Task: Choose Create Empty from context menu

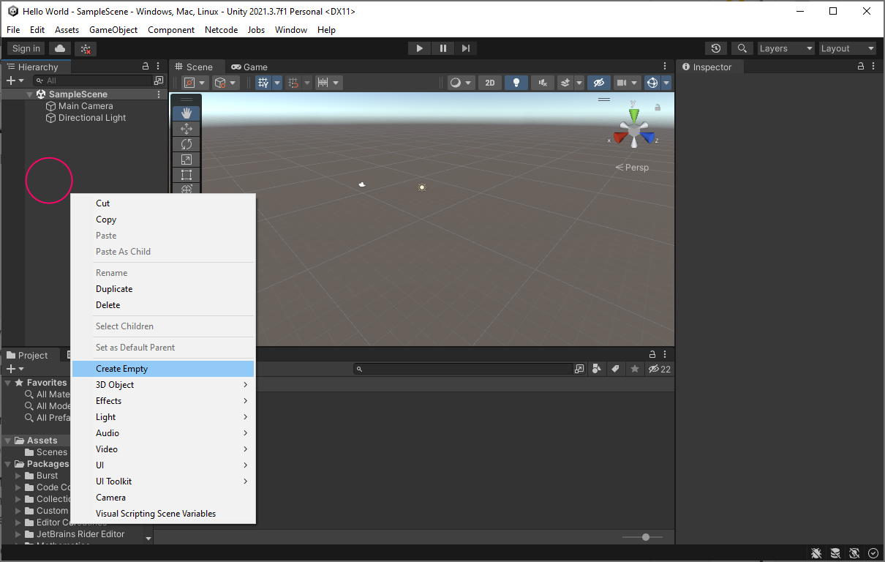Action: (121, 369)
